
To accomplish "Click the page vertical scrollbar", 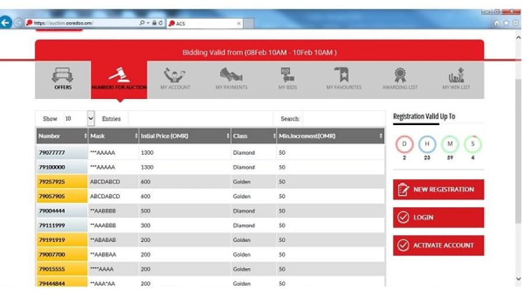I will tap(518, 151).
